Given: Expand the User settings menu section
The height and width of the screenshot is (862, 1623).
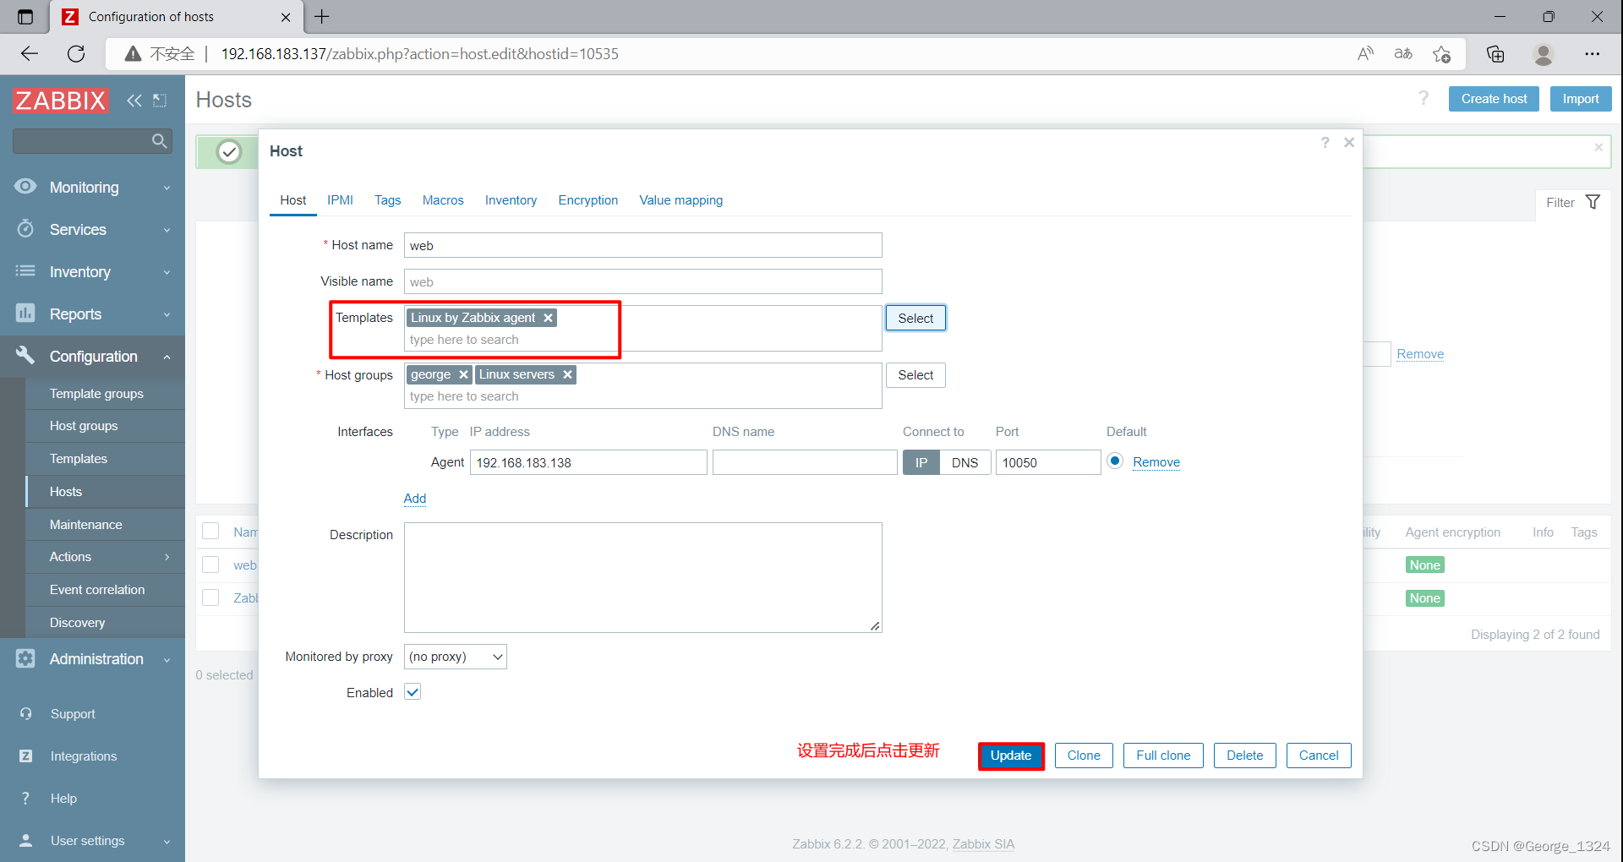Looking at the screenshot, I should [167, 841].
